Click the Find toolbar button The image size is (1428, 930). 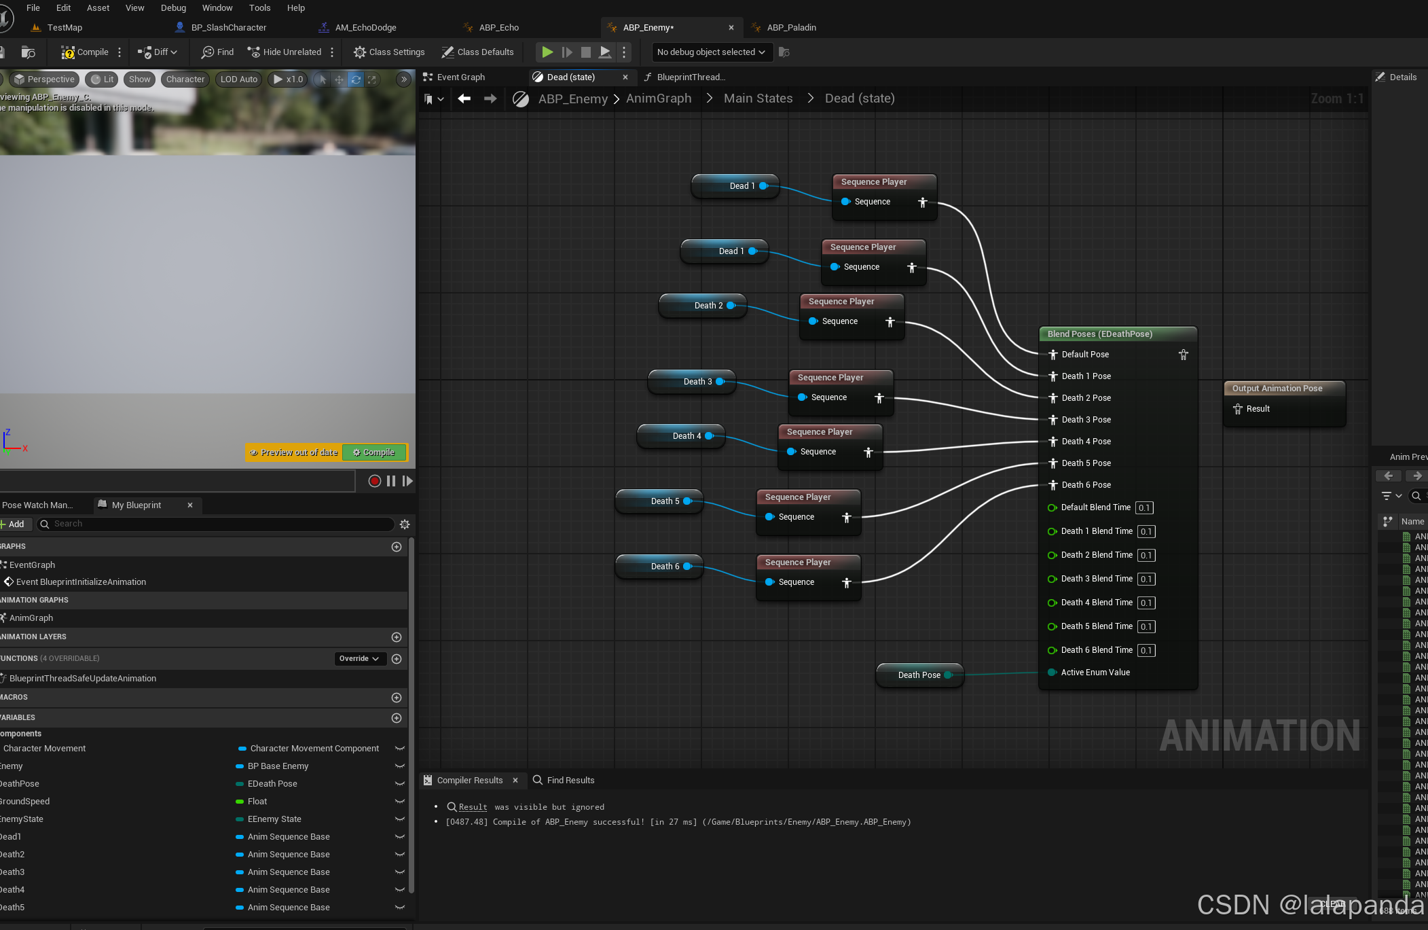point(217,52)
